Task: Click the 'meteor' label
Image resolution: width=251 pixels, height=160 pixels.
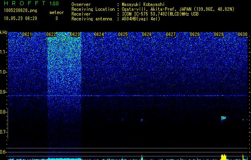Action: pos(57,12)
